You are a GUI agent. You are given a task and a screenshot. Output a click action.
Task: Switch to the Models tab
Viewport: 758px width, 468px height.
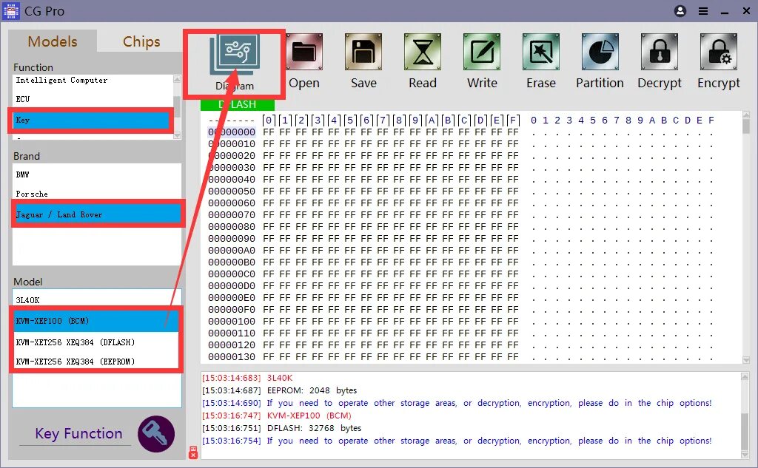tap(53, 41)
